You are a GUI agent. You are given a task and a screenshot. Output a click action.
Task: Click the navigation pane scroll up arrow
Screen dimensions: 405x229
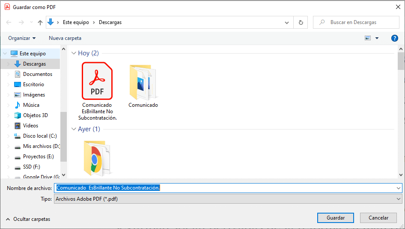(x=63, y=49)
